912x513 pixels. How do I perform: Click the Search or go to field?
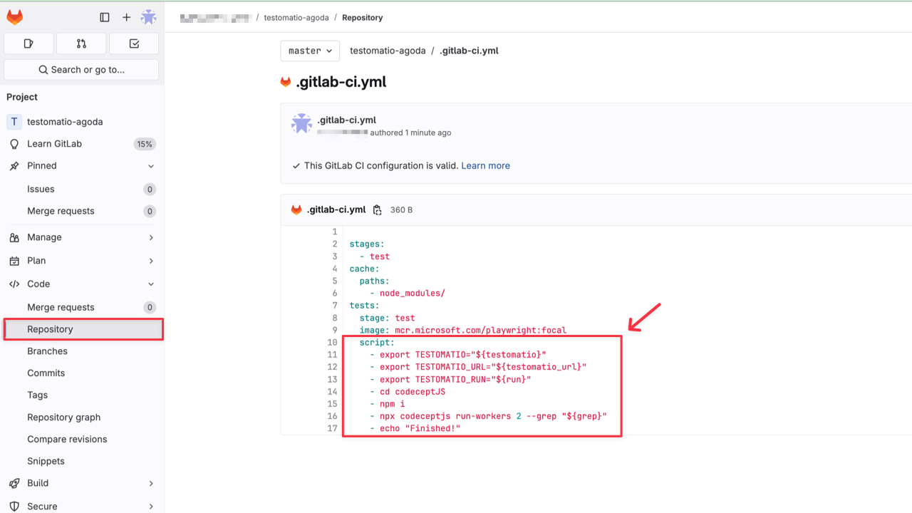click(x=81, y=69)
